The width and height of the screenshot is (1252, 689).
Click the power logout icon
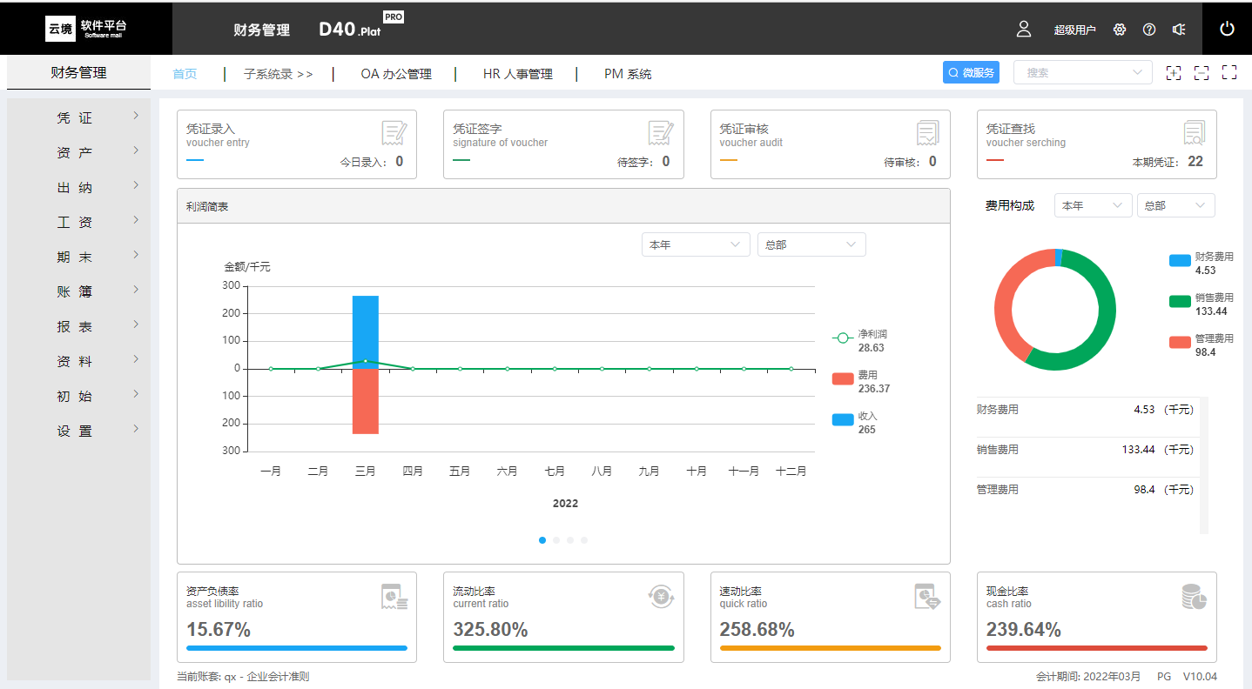pyautogui.click(x=1227, y=29)
